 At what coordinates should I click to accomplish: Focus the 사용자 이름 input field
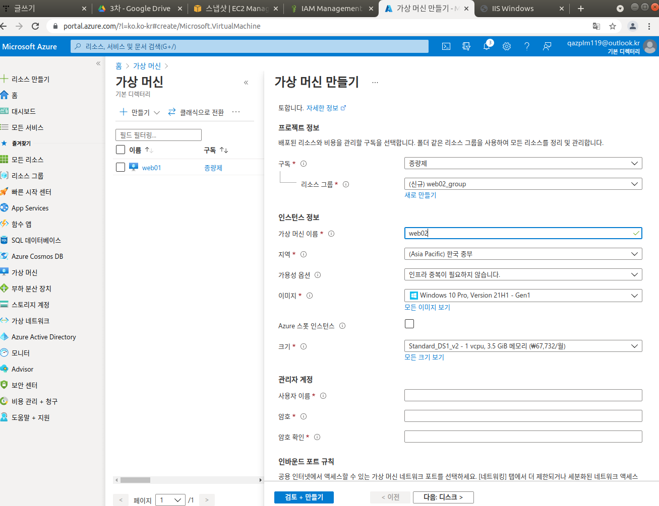pos(523,395)
